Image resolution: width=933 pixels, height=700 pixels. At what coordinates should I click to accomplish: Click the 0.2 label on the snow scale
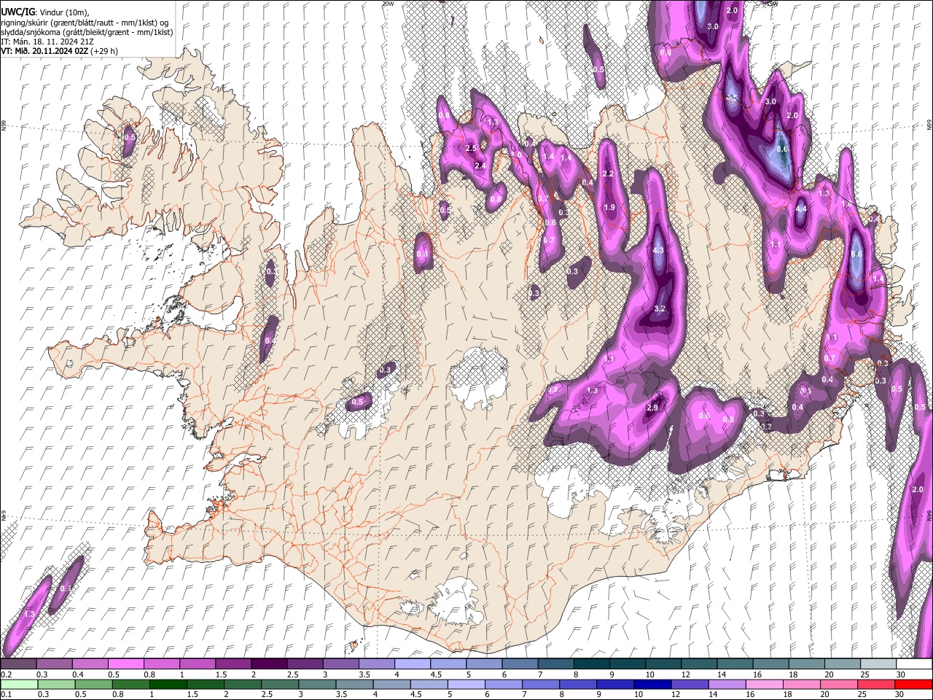tap(5, 675)
